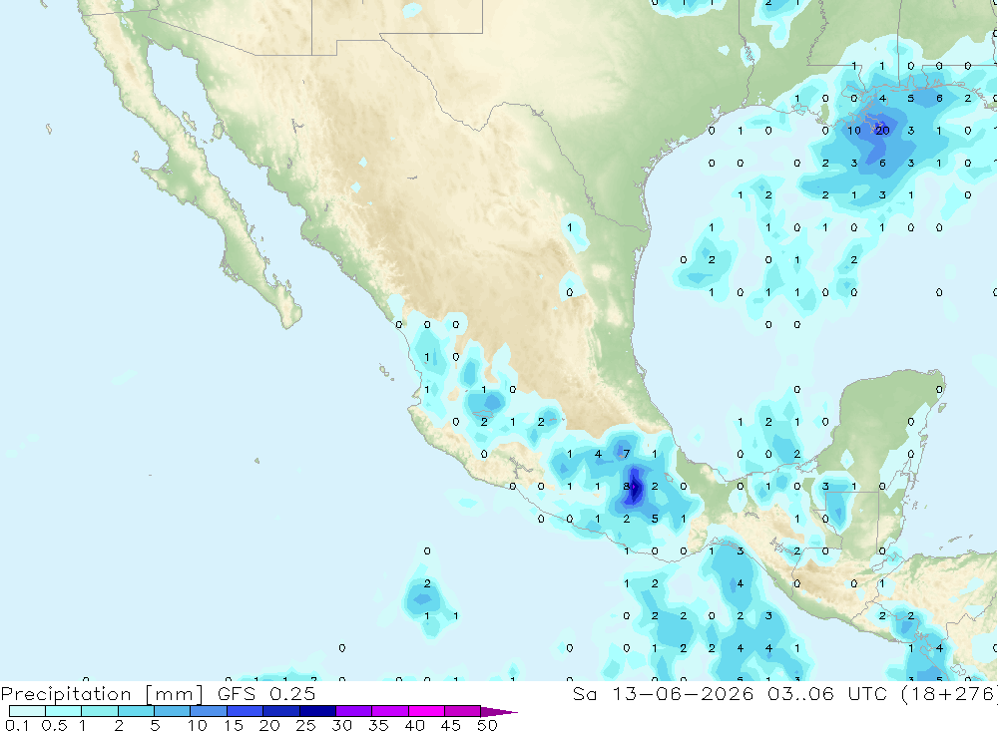This screenshot has width=998, height=731.
Task: Click the legend label '15'
Action: [233, 725]
